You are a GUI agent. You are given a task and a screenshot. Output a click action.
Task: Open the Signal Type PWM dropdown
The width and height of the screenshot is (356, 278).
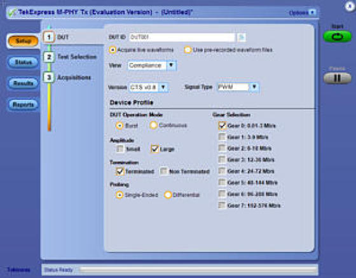(254, 87)
